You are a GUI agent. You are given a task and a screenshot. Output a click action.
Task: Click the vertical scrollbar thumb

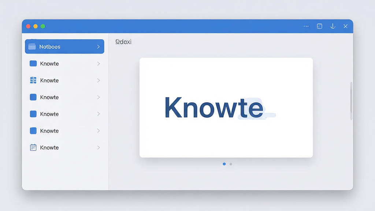[351, 101]
